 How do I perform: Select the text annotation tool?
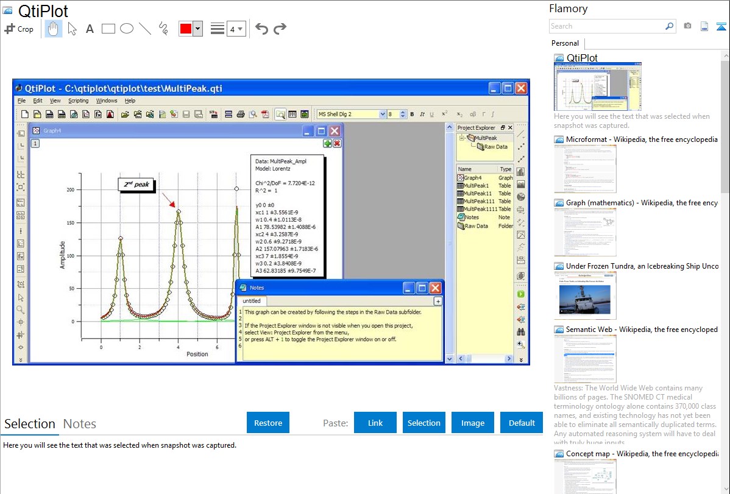pyautogui.click(x=90, y=29)
